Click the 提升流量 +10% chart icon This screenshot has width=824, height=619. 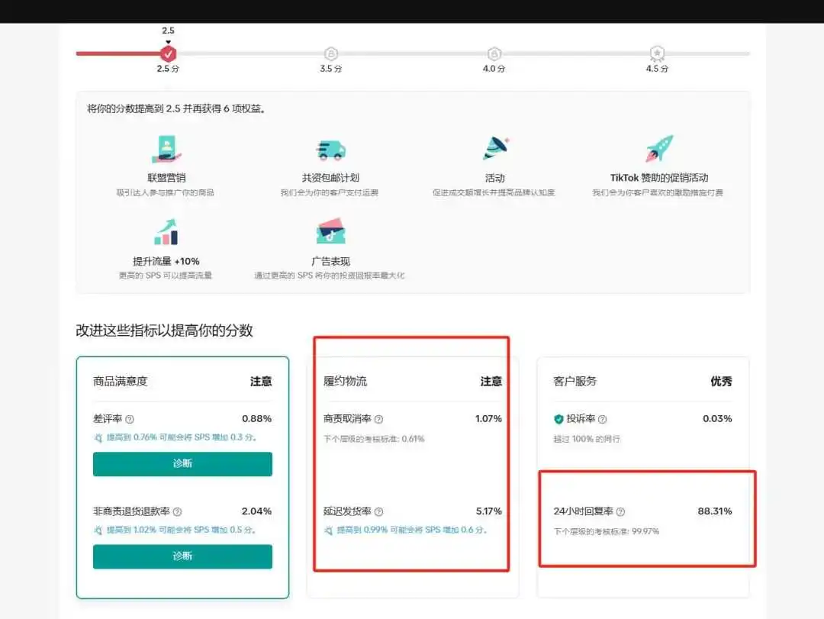point(166,232)
